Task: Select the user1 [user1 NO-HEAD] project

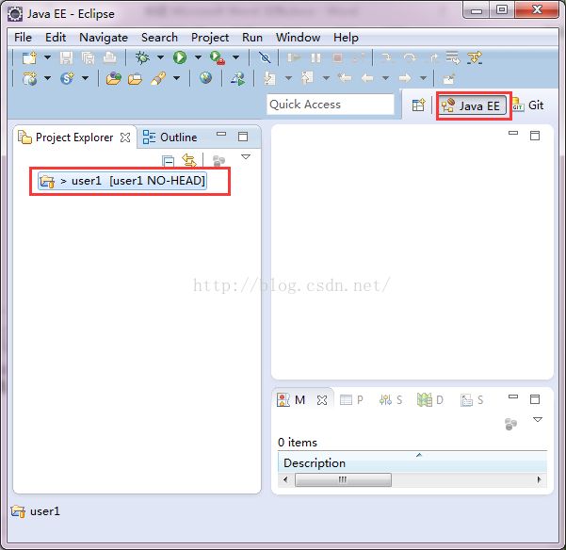Action: click(x=122, y=181)
